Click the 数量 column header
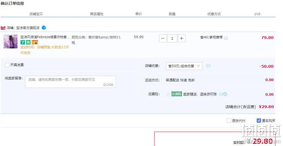This screenshot has height=146, width=283. tap(172, 14)
